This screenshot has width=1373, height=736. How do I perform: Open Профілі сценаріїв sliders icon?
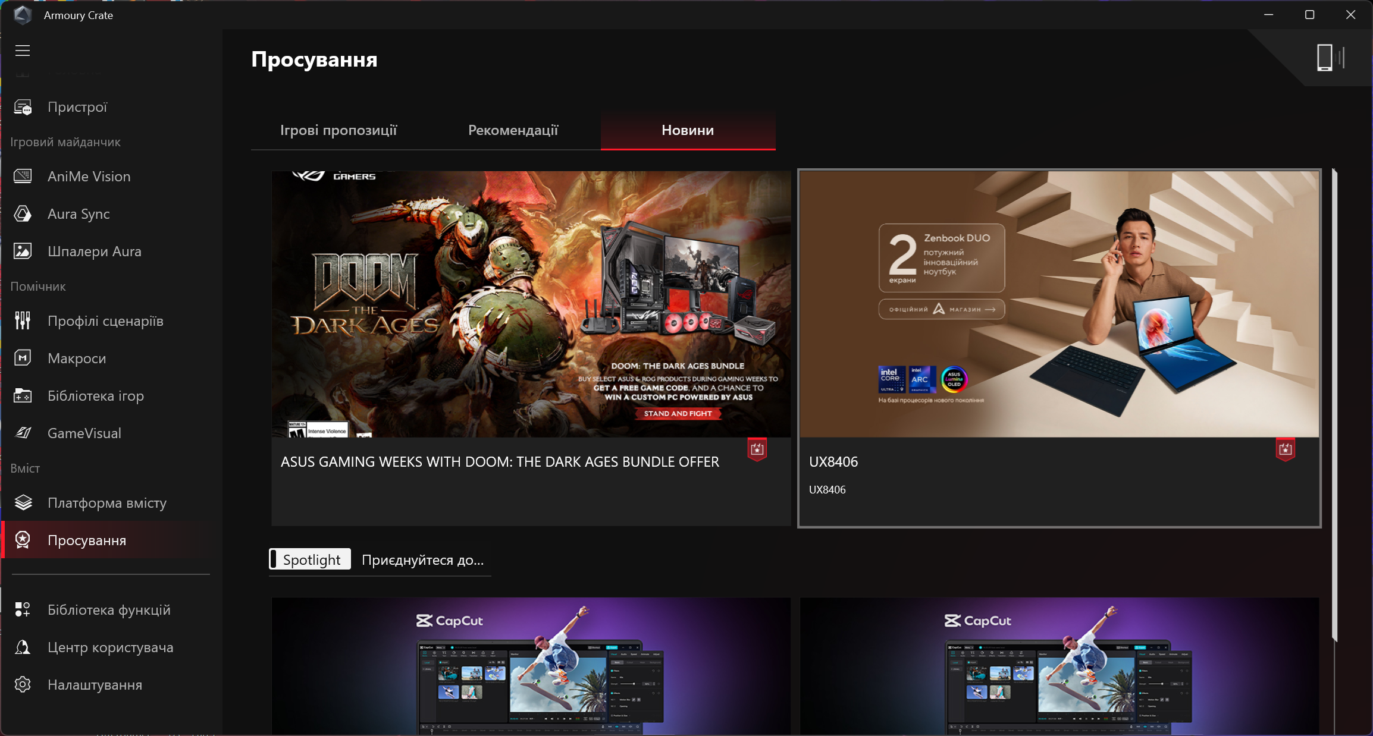23,321
